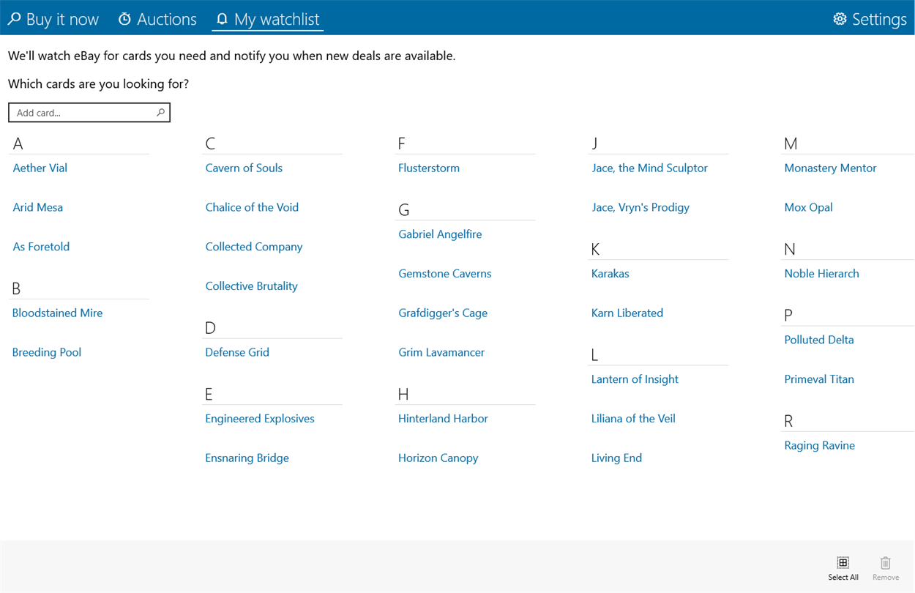Click the Karn Liberated card
Screen dimensions: 915x593
coord(627,313)
